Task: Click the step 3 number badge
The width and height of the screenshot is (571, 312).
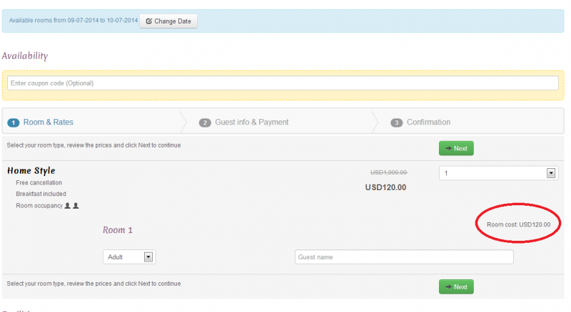Action: pyautogui.click(x=397, y=123)
